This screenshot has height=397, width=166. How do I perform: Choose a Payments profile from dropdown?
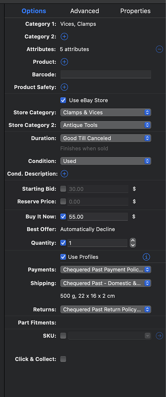pos(105,270)
